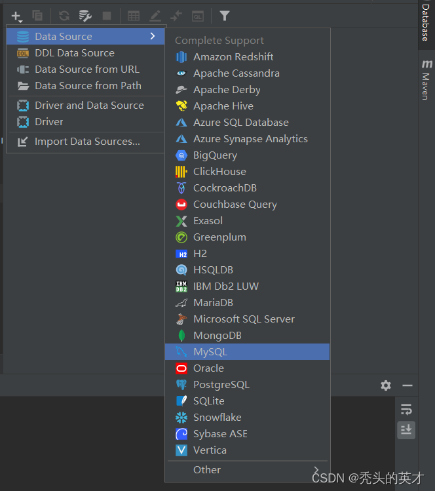The height and width of the screenshot is (491, 435).
Task: Select HSQLDB
Action: [247, 270]
